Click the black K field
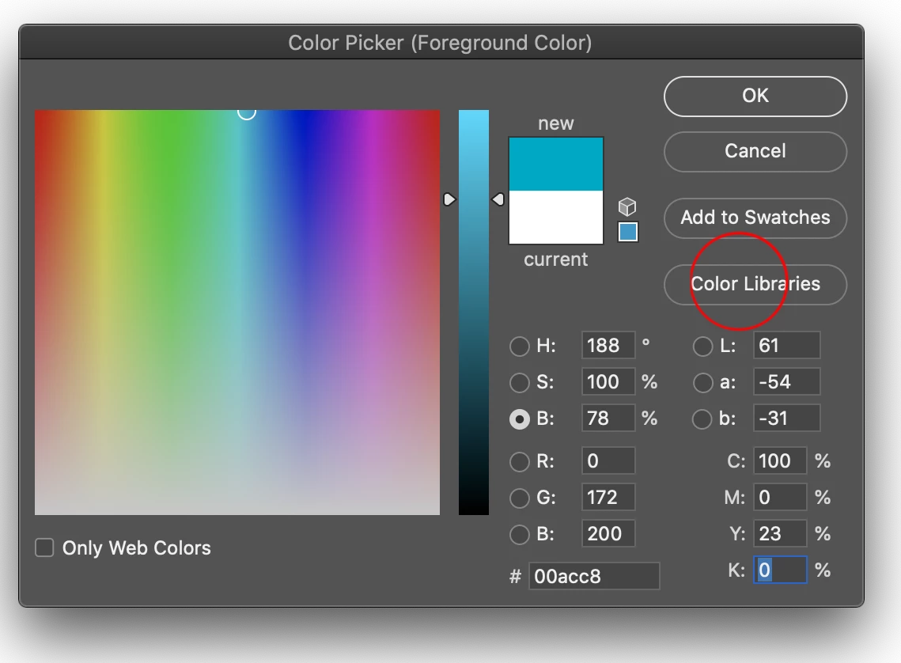Image resolution: width=901 pixels, height=663 pixels. (x=780, y=570)
